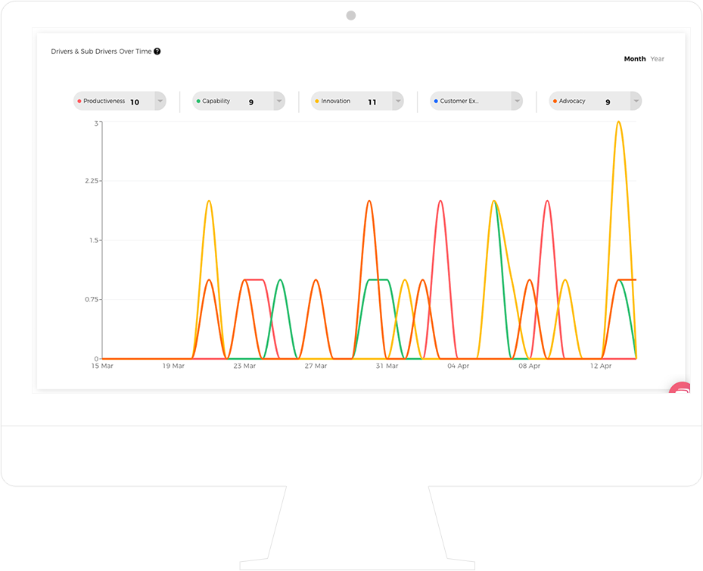Click the Advocacy count 9
703x571 pixels.
tap(608, 102)
